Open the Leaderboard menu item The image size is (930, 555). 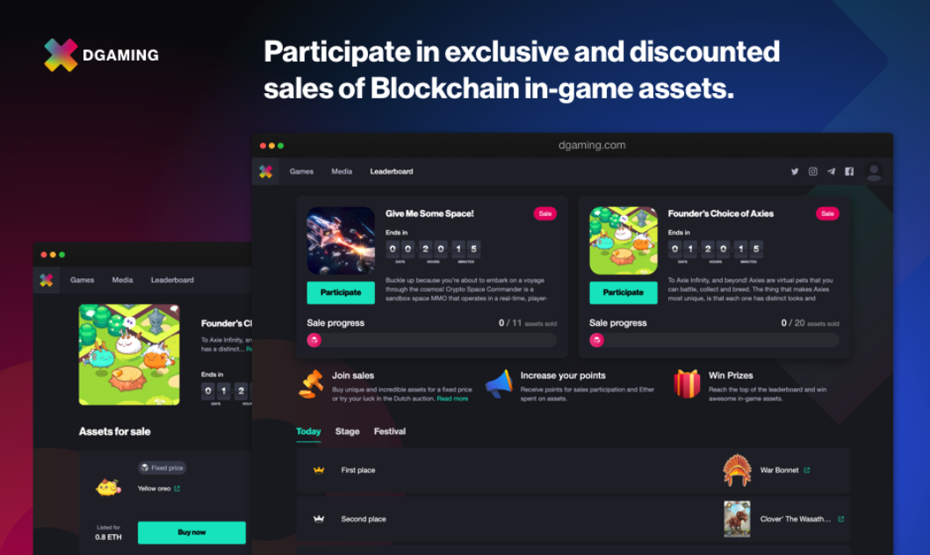(x=392, y=171)
